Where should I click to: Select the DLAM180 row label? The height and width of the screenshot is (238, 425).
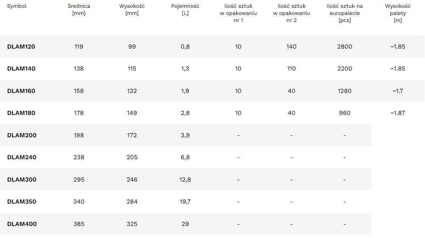21,113
